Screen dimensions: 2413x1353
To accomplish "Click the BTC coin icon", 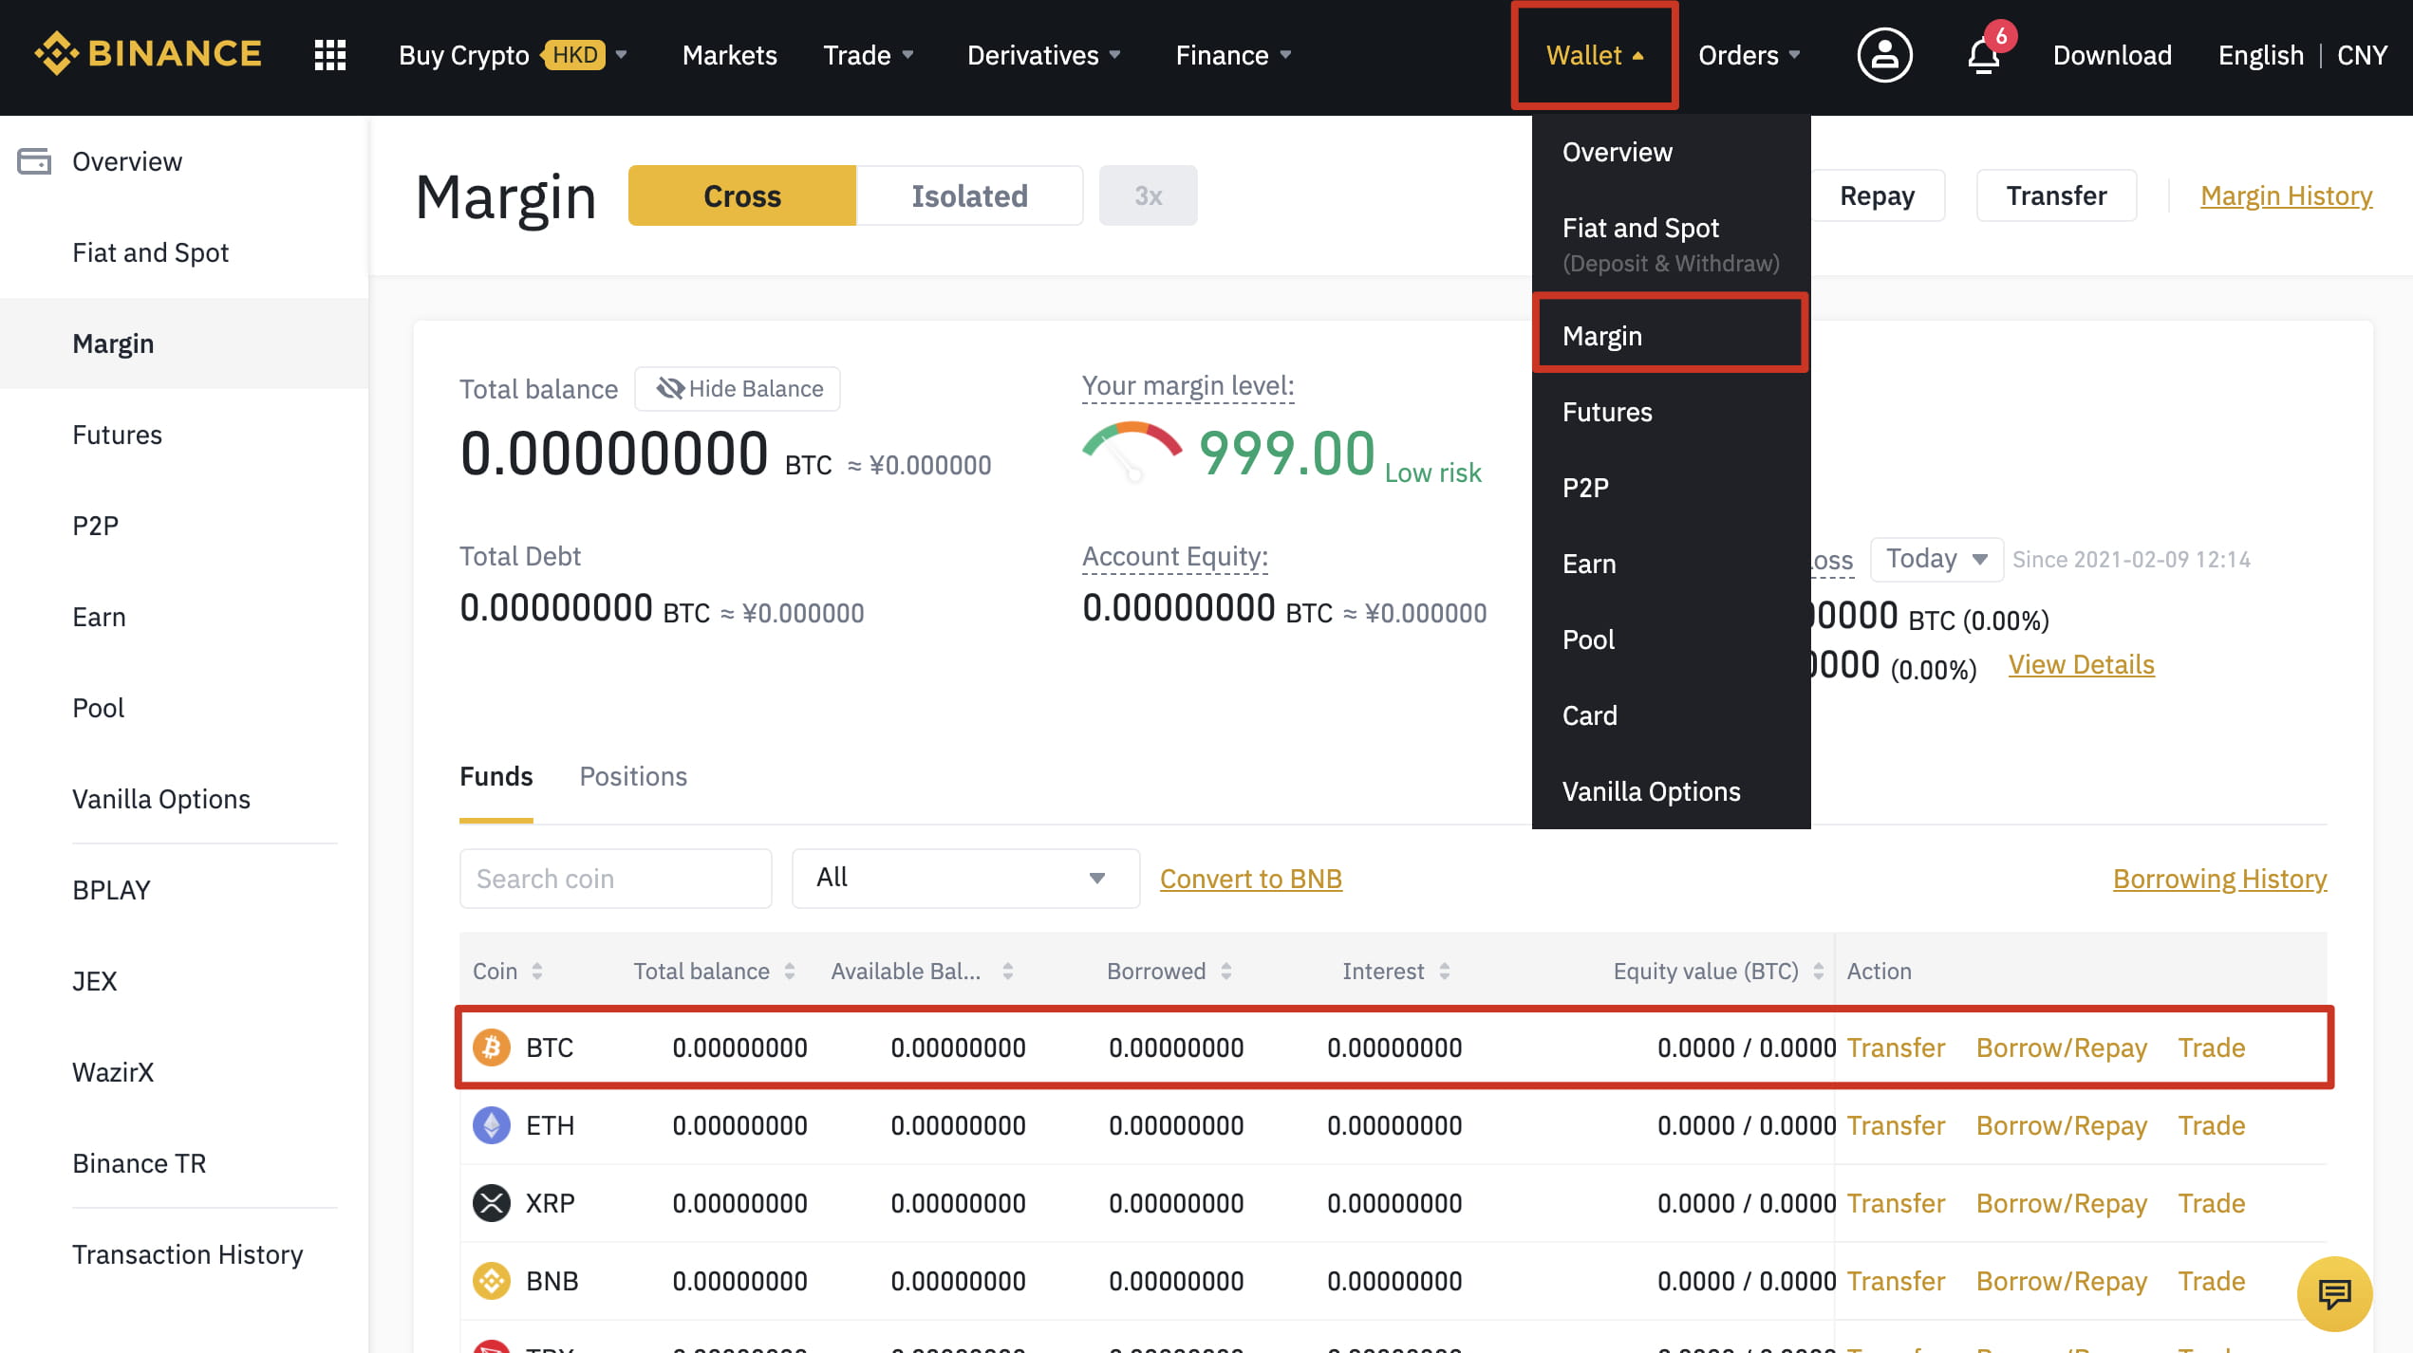I will click(492, 1047).
